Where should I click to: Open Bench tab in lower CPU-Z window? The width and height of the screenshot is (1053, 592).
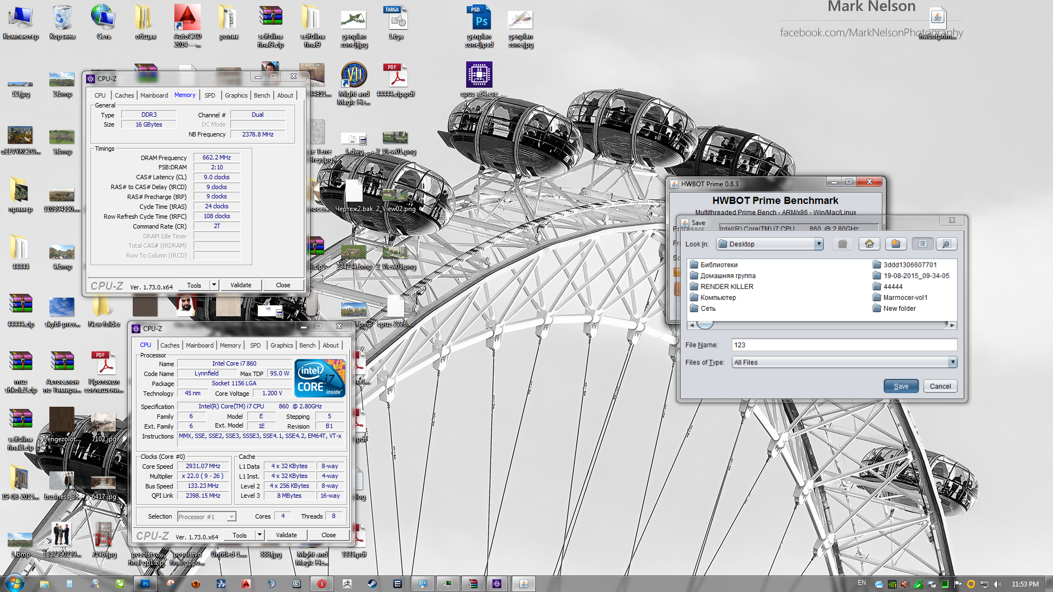point(308,345)
